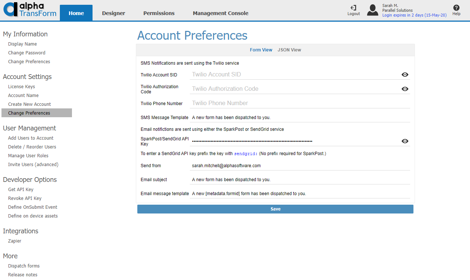This screenshot has height=280, width=470.
Task: Open the Zapier integration
Action: point(14,241)
